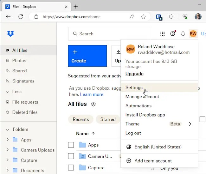Select the Capture folder checkbox
Image resolution: width=206 pixels, height=174 pixels.
click(x=71, y=168)
